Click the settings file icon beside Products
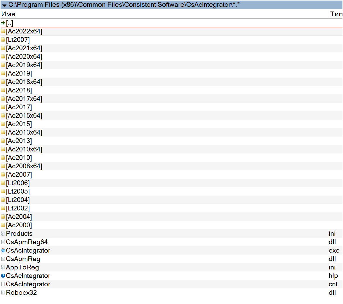 click(3, 233)
